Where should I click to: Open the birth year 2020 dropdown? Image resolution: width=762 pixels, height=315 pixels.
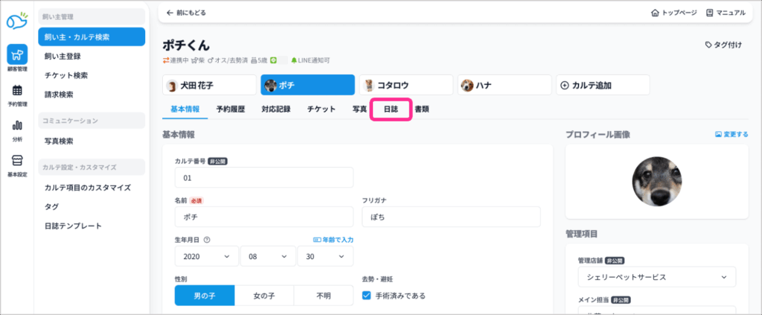(x=206, y=256)
